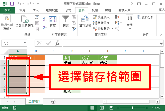Click the Name Box showing A2
165x111 pixels.
(13, 43)
